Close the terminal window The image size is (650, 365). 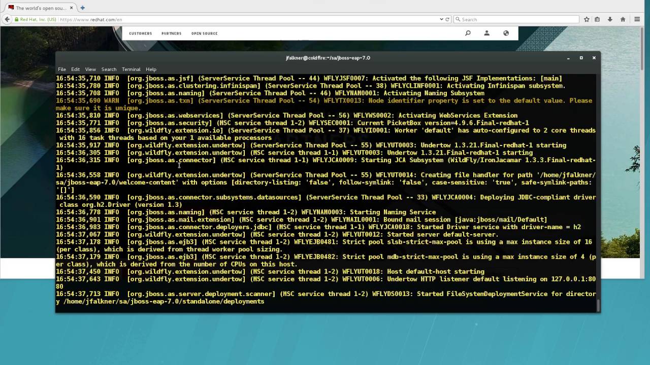[x=594, y=58]
